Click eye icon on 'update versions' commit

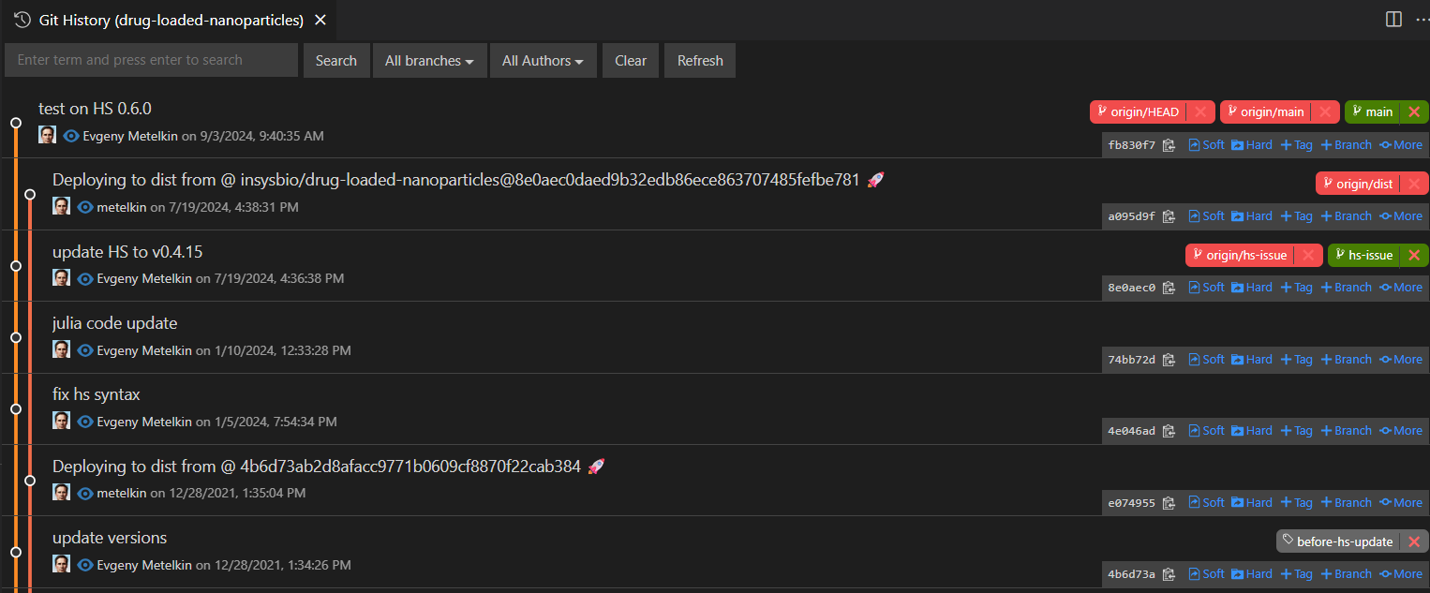click(85, 565)
